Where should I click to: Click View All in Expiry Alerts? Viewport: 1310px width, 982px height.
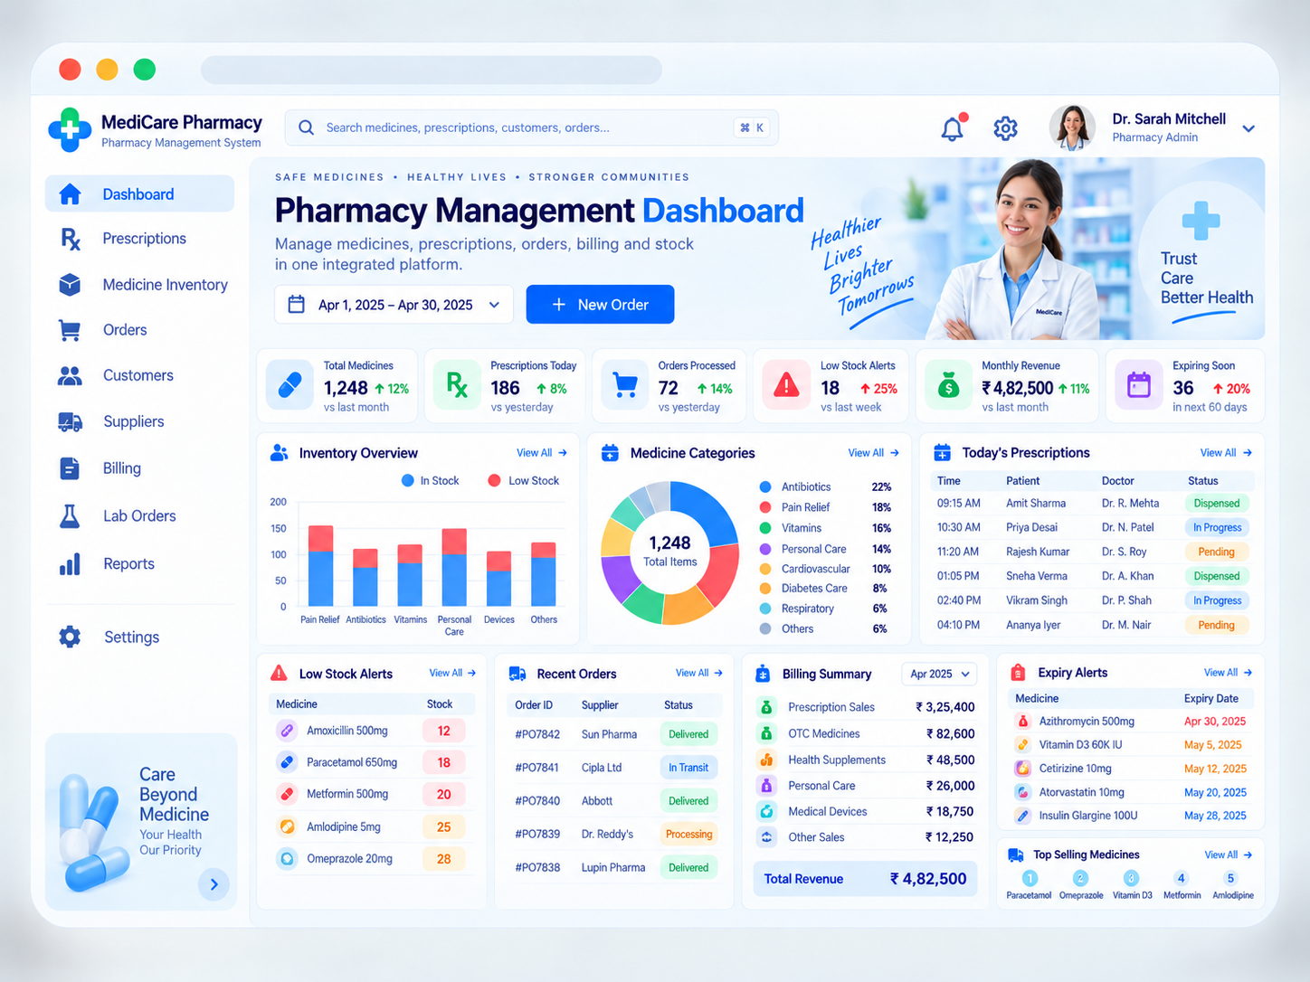click(1228, 673)
